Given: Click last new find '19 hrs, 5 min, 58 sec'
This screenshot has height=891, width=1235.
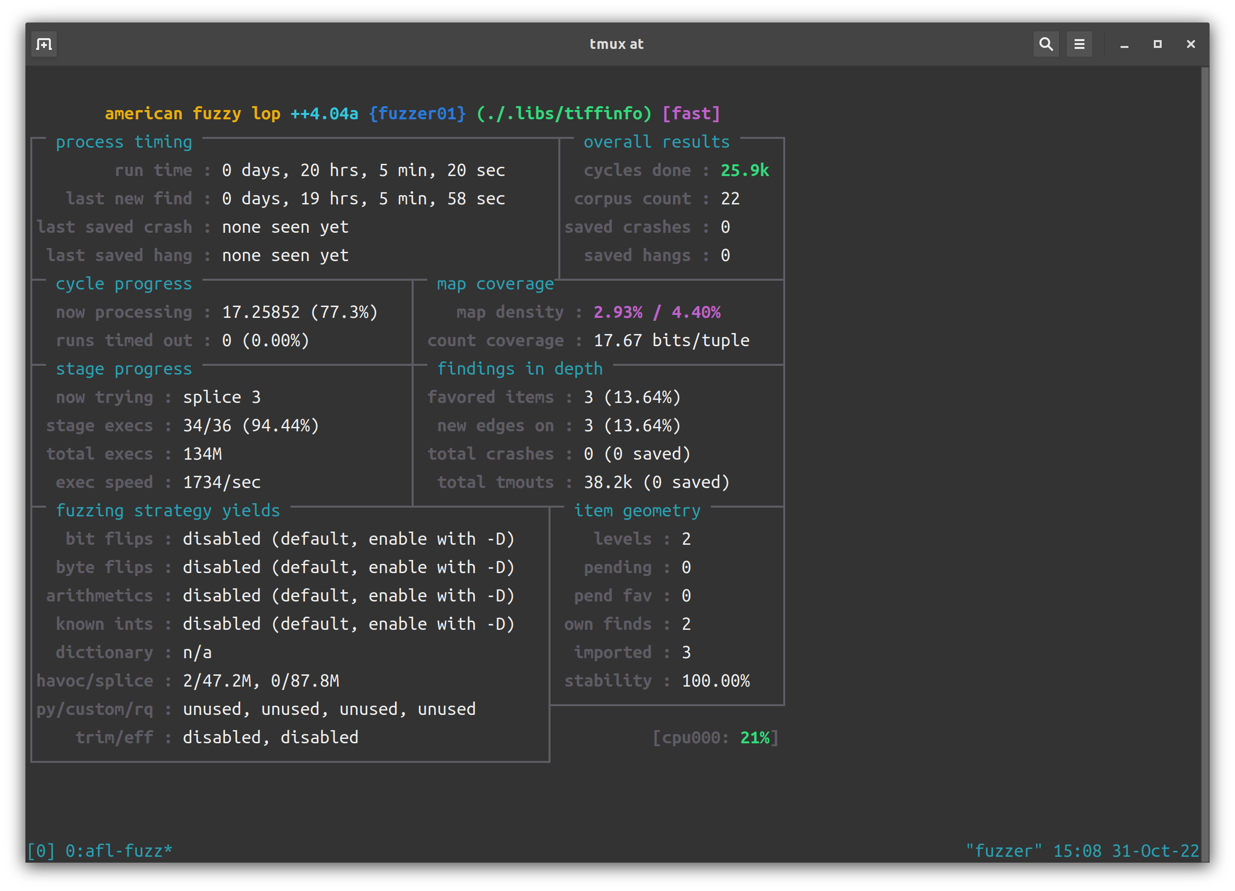Looking at the screenshot, I should [402, 198].
